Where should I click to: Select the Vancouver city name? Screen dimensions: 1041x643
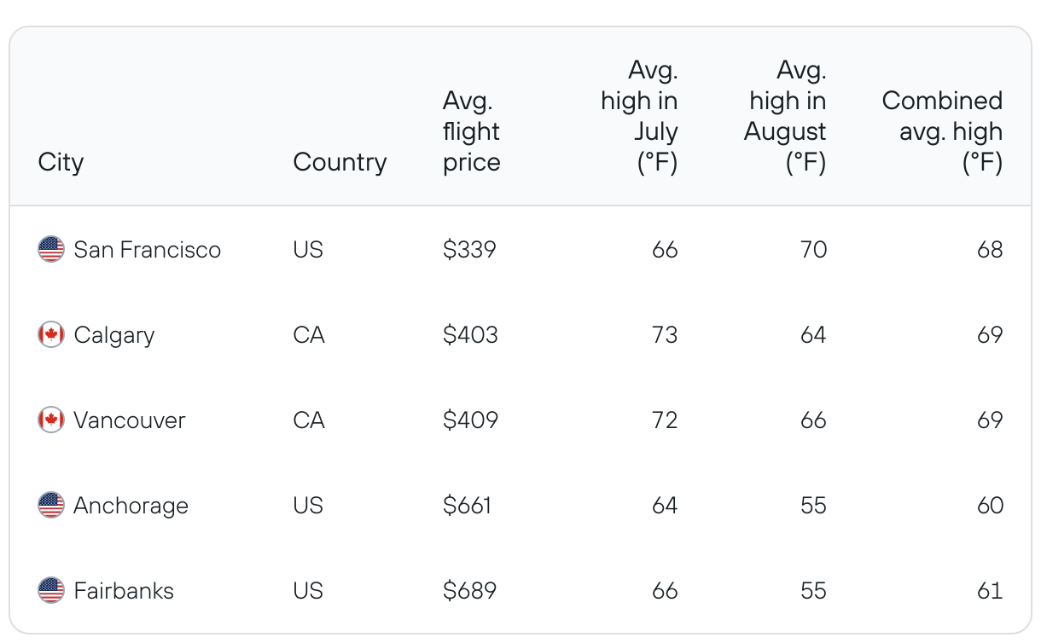(129, 420)
